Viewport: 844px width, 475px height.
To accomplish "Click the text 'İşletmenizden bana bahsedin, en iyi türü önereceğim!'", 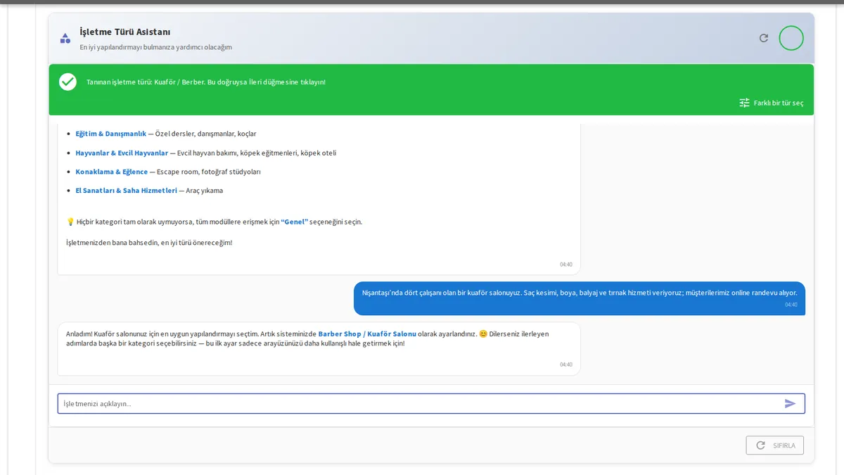I will (149, 243).
